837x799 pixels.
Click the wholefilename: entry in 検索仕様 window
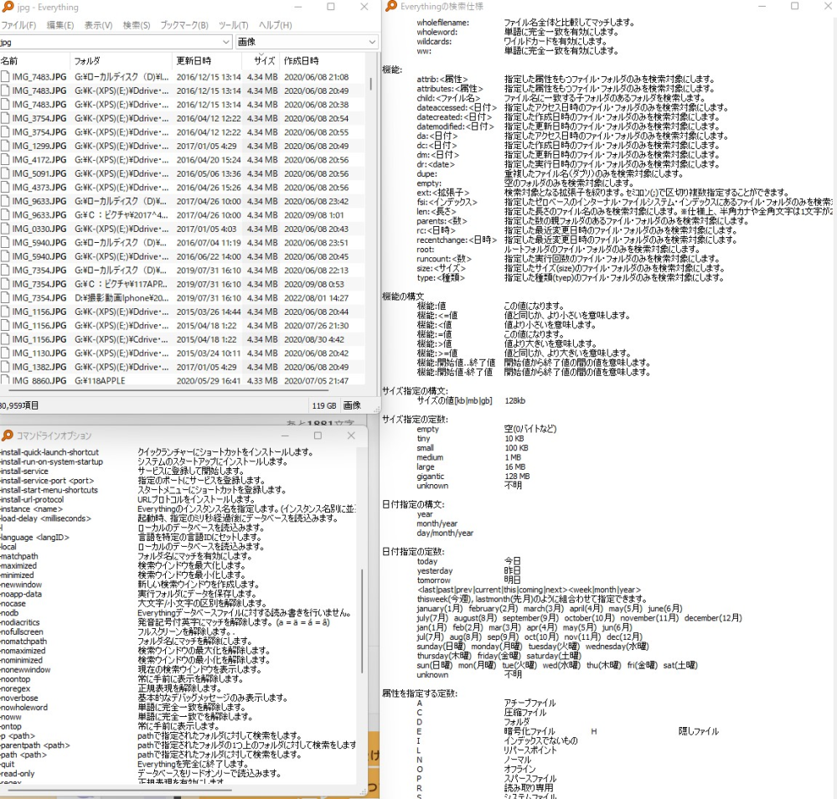(x=443, y=23)
